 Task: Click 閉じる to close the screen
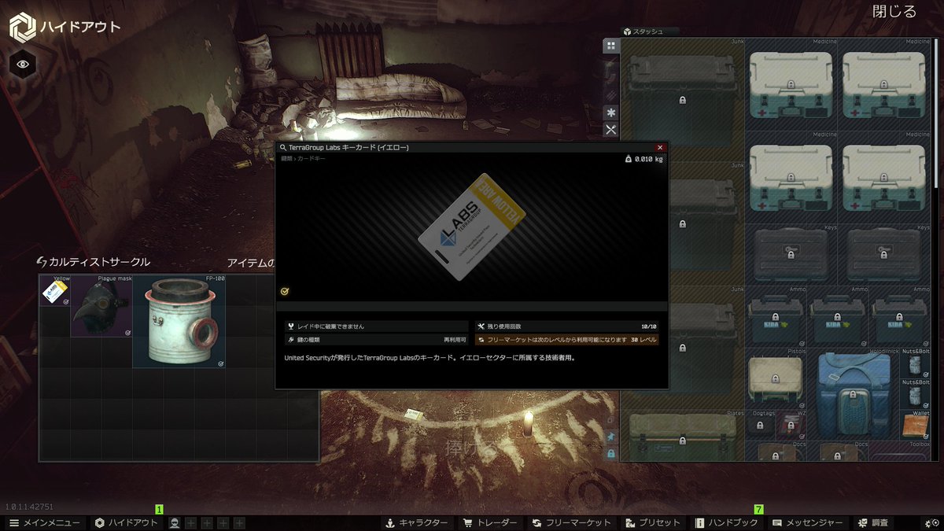pos(894,11)
